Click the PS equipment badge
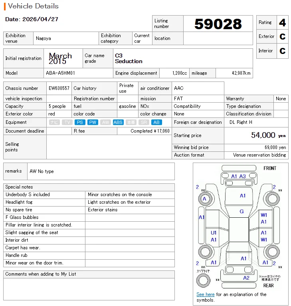The image size is (291, 306). point(80,122)
